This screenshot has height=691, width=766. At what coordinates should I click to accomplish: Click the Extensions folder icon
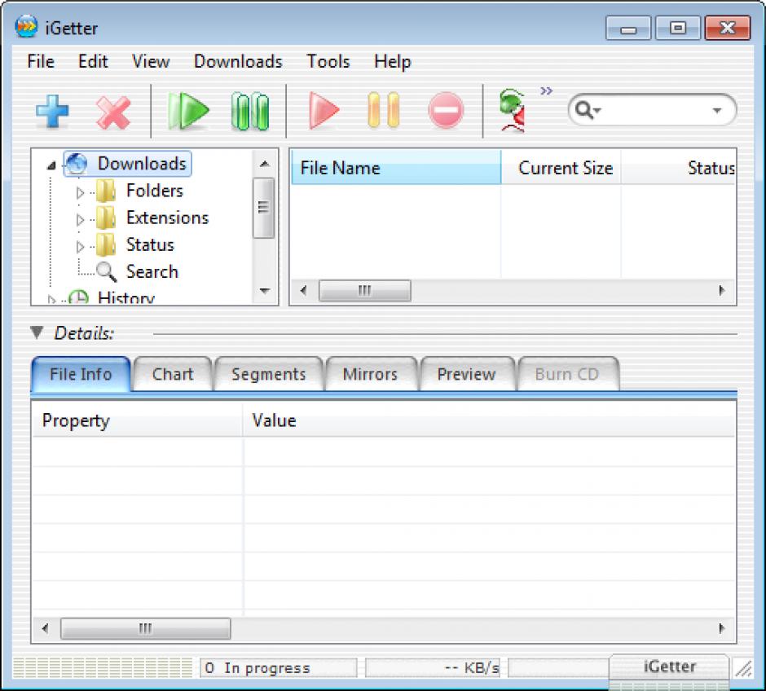tap(105, 218)
